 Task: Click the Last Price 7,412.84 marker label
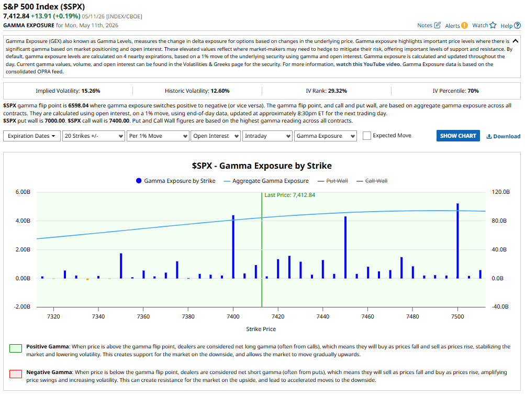[289, 195]
